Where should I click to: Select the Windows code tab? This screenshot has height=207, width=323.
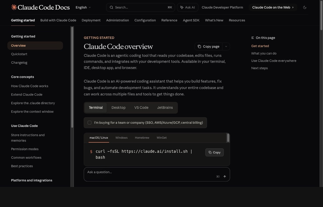[121, 138]
